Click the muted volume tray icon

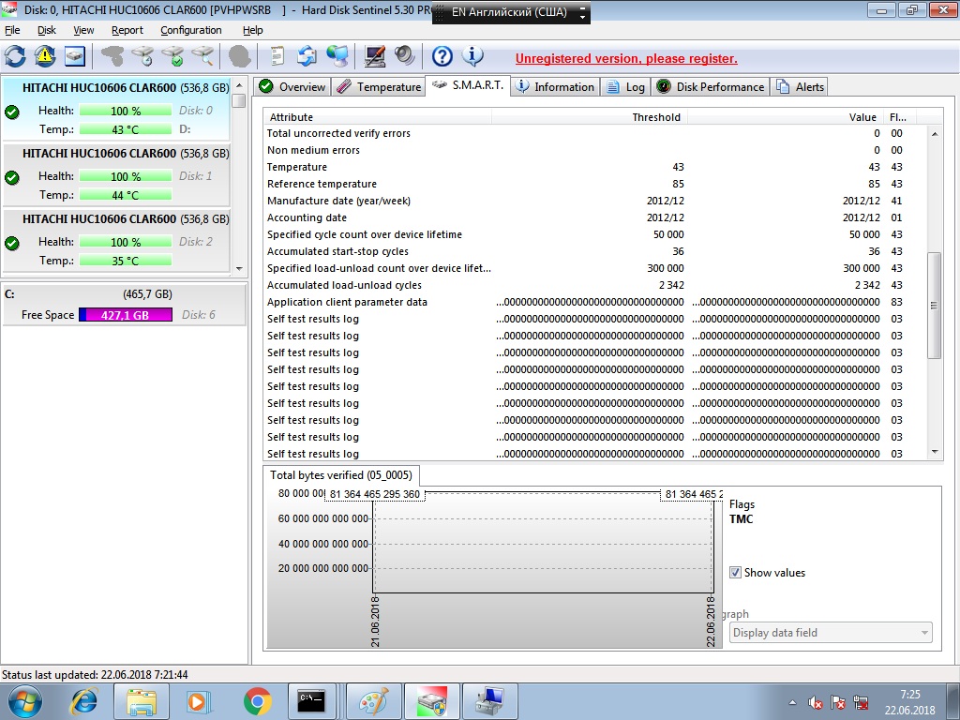click(x=815, y=702)
